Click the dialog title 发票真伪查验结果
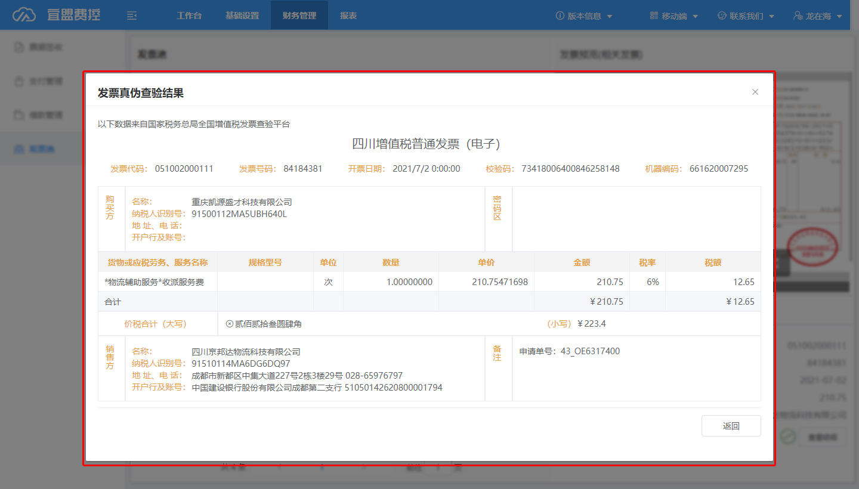This screenshot has width=859, height=489. tap(141, 92)
